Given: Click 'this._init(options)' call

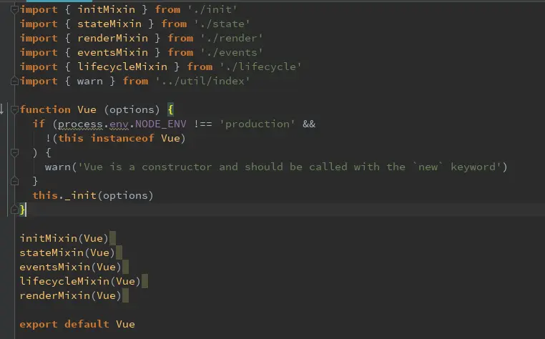Looking at the screenshot, I should (x=93, y=195).
